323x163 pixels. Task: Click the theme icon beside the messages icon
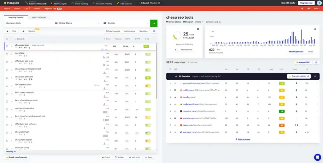coord(302,9)
